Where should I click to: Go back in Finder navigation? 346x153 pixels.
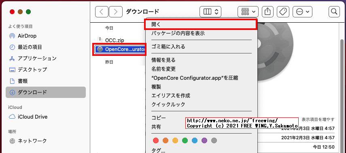[102, 12]
